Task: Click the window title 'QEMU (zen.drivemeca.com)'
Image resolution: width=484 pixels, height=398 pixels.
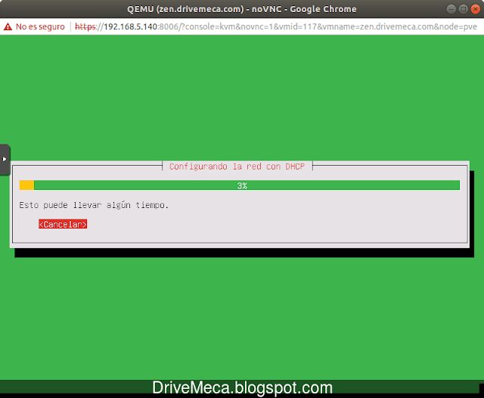Action: (185, 9)
